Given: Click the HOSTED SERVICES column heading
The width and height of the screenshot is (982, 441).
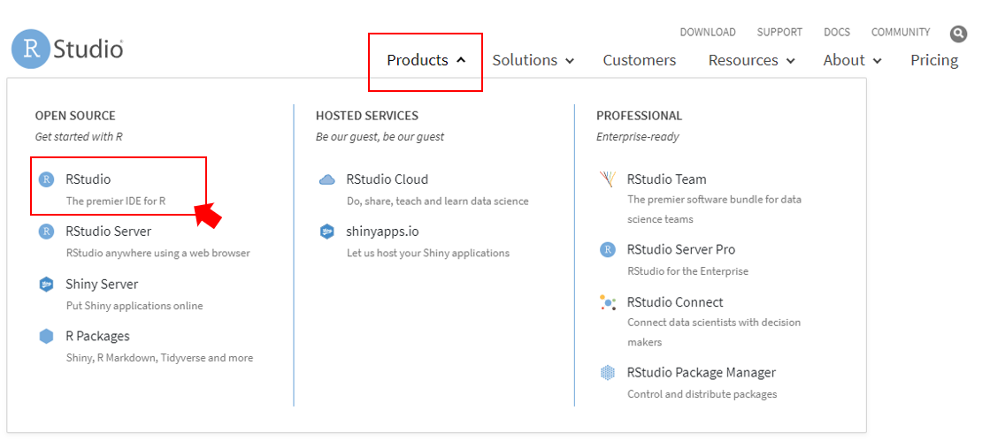Looking at the screenshot, I should click(367, 116).
